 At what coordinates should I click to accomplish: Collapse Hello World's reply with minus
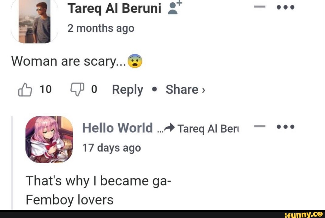pyautogui.click(x=258, y=127)
